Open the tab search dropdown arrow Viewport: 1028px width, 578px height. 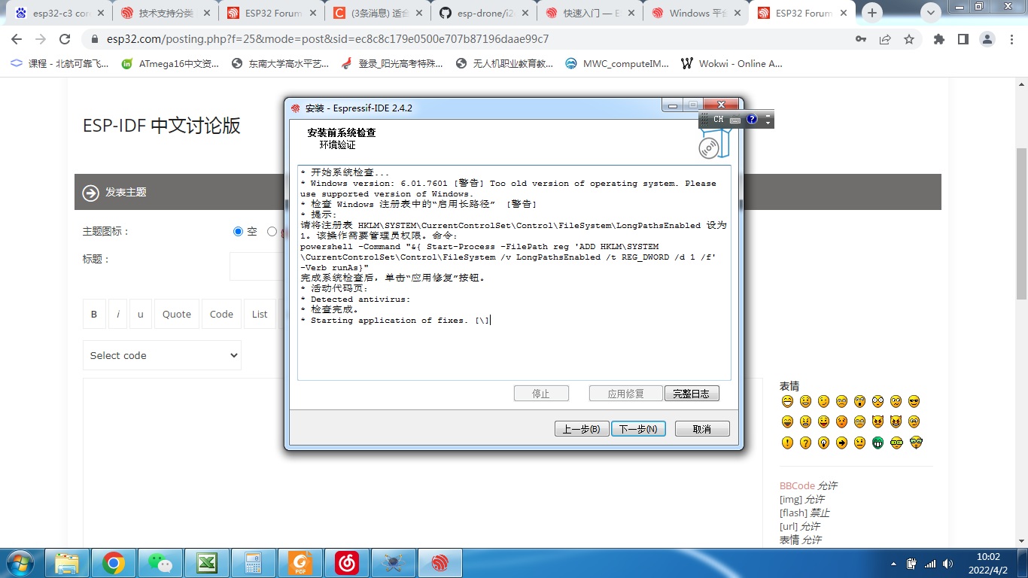(932, 13)
